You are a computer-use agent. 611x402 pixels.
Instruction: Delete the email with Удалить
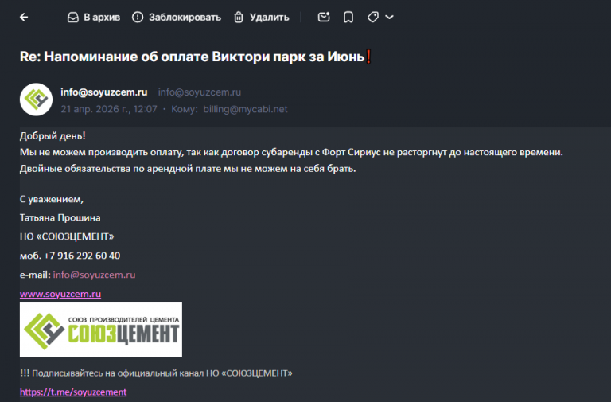(x=262, y=18)
